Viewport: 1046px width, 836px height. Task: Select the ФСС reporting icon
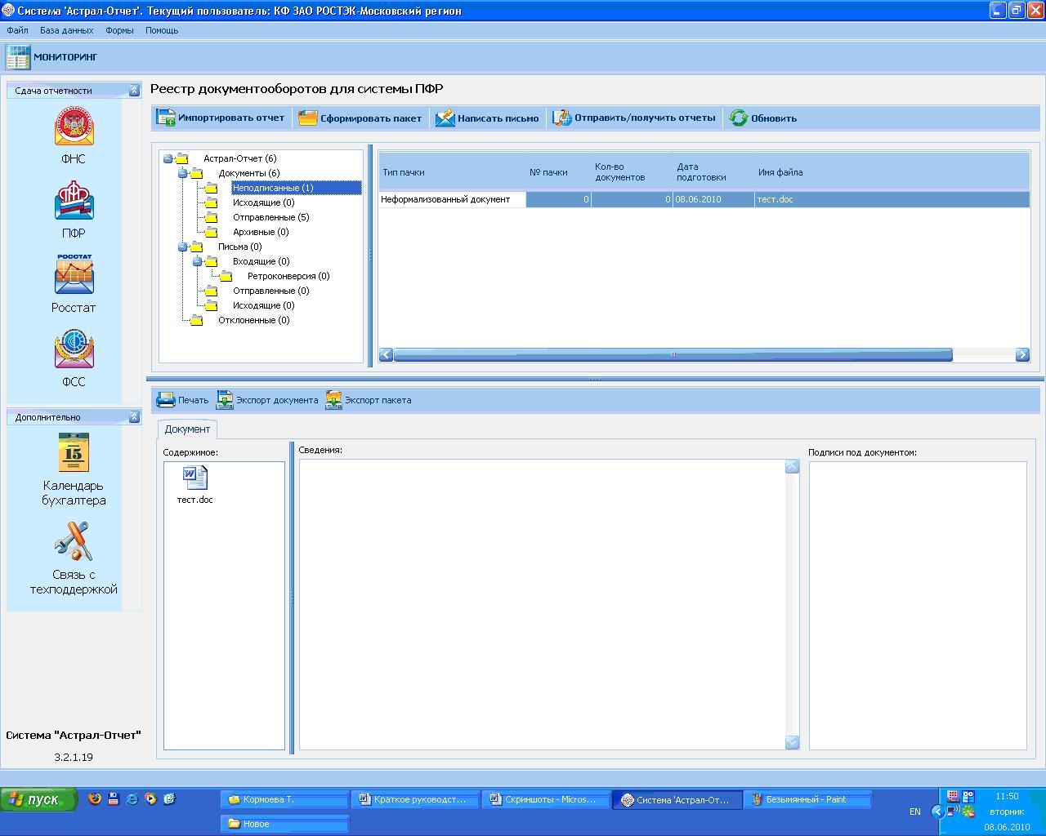[74, 349]
